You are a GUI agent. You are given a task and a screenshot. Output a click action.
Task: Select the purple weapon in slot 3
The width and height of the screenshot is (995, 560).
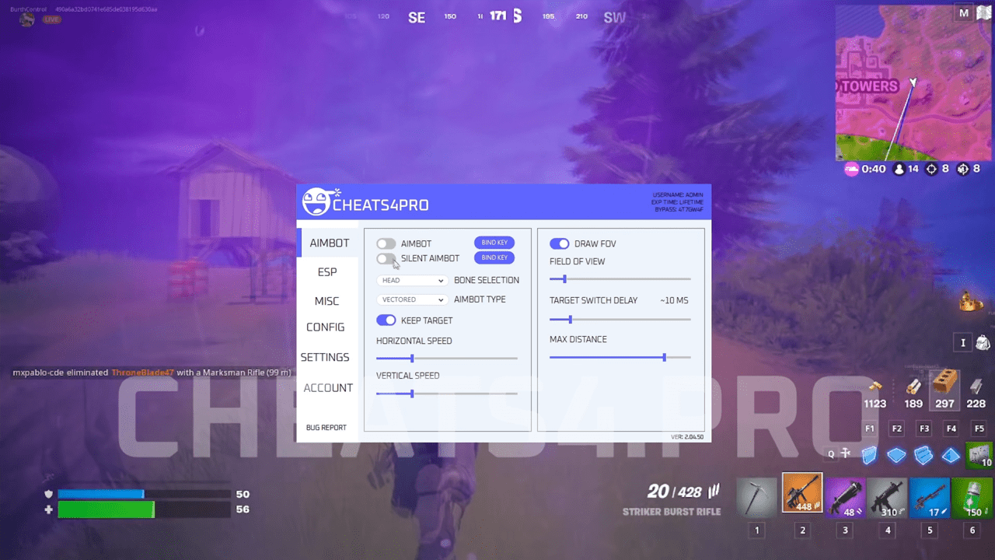tap(845, 497)
